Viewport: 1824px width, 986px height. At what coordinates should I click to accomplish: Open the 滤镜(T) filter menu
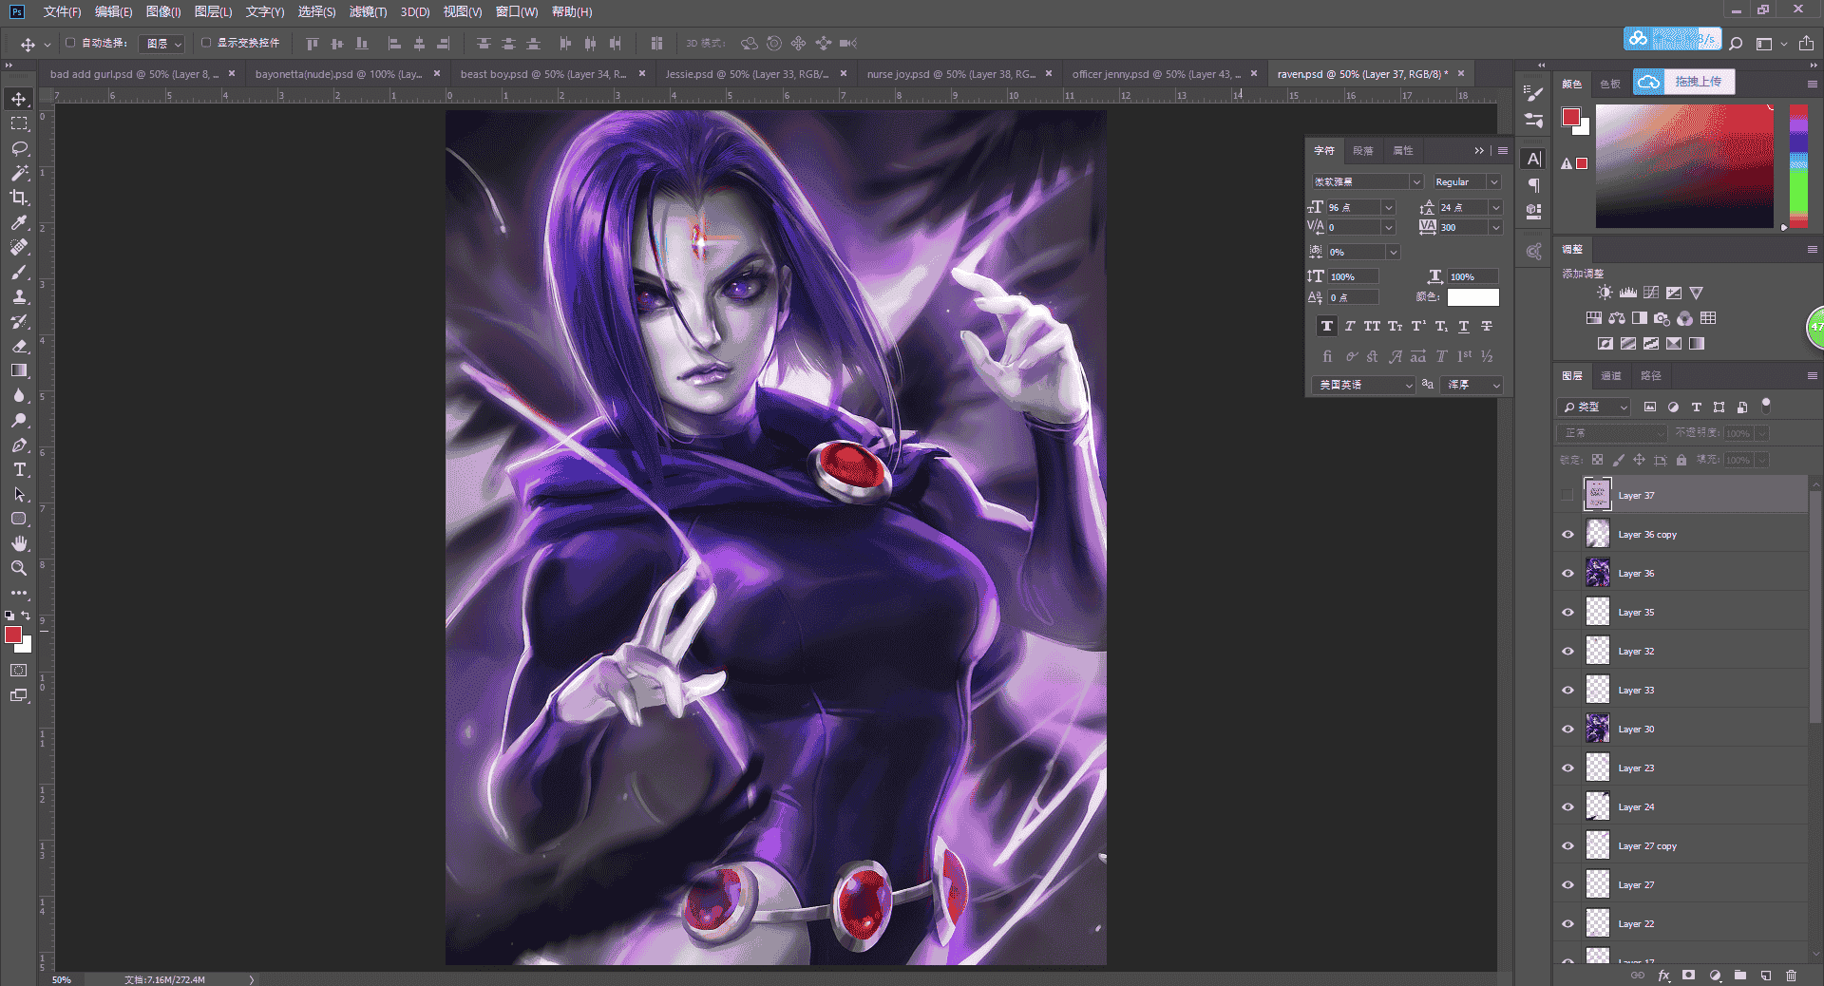pyautogui.click(x=368, y=11)
